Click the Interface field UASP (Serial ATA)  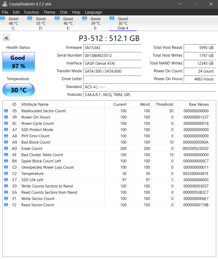coord(112,63)
